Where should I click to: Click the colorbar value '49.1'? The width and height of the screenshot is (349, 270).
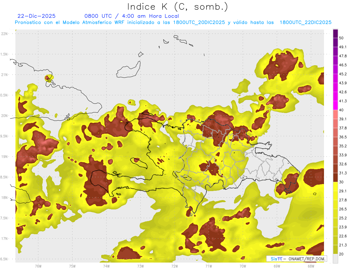coord(343,47)
